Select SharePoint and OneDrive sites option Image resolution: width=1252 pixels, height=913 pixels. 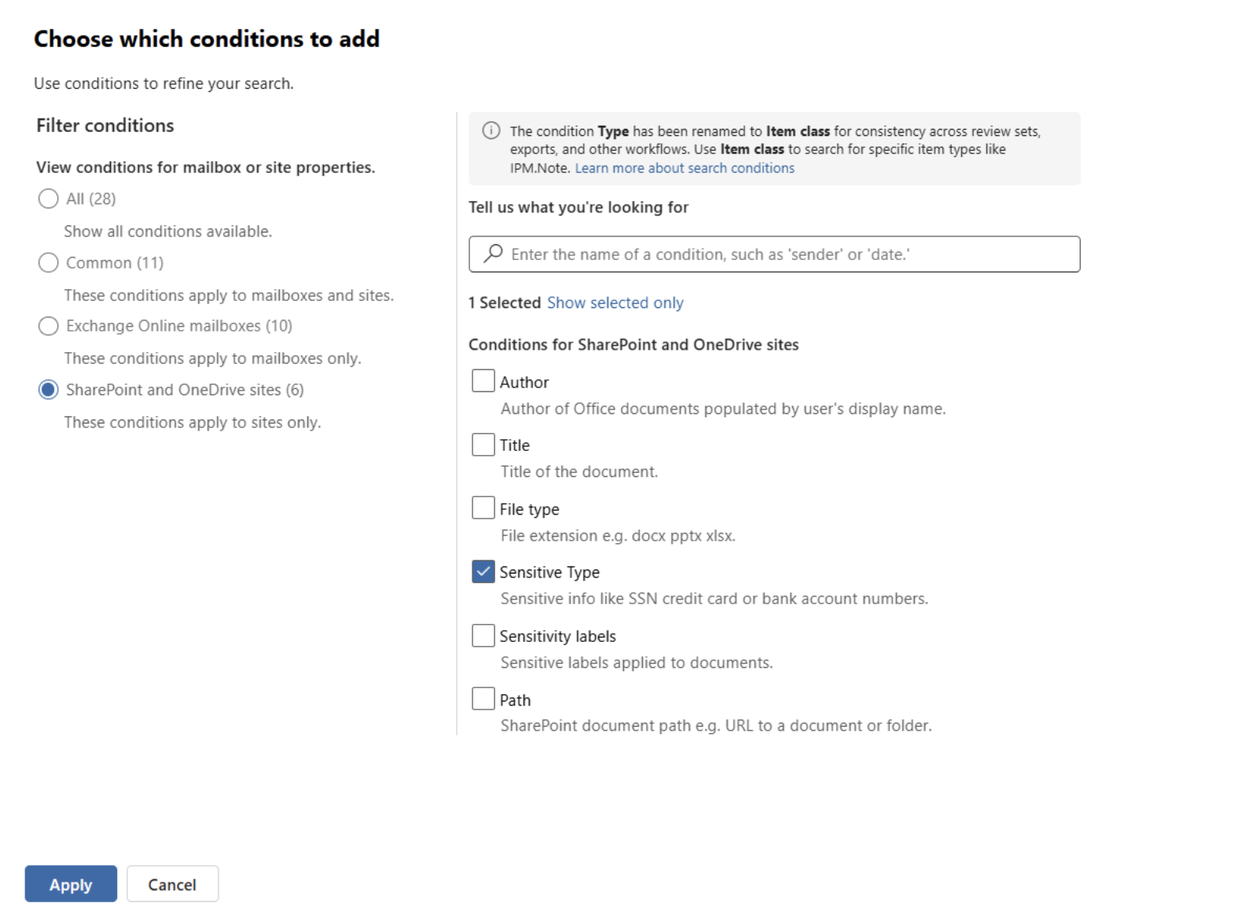click(49, 390)
